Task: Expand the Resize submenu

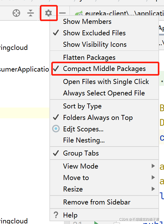Action: (104, 189)
